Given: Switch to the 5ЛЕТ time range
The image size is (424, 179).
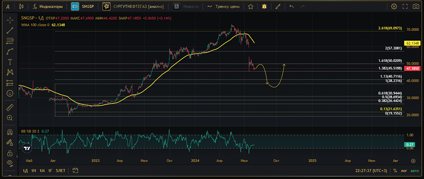Looking at the screenshot, I should pos(61,171).
